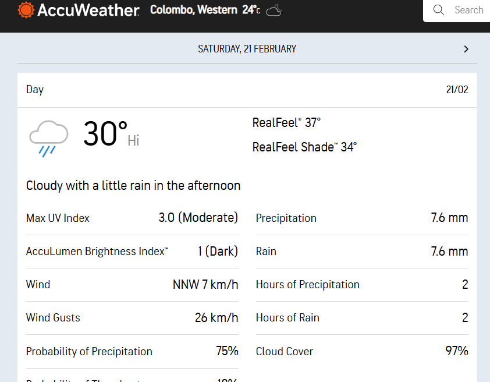Image resolution: width=490 pixels, height=382 pixels.
Task: Click the Probability of Precipitation 75% value
Action: [x=226, y=351]
